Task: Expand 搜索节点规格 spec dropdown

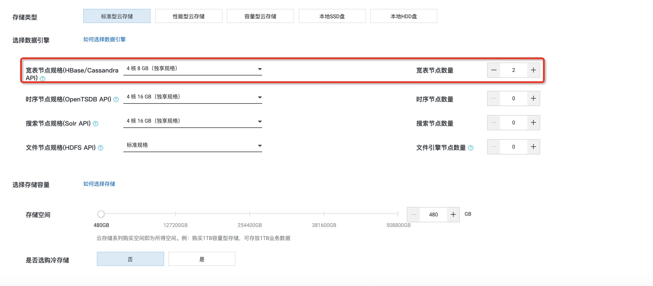Action: click(193, 121)
